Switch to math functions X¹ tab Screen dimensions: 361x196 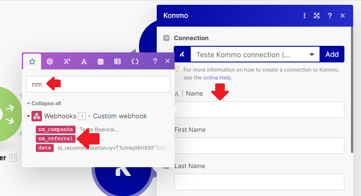pos(67,62)
